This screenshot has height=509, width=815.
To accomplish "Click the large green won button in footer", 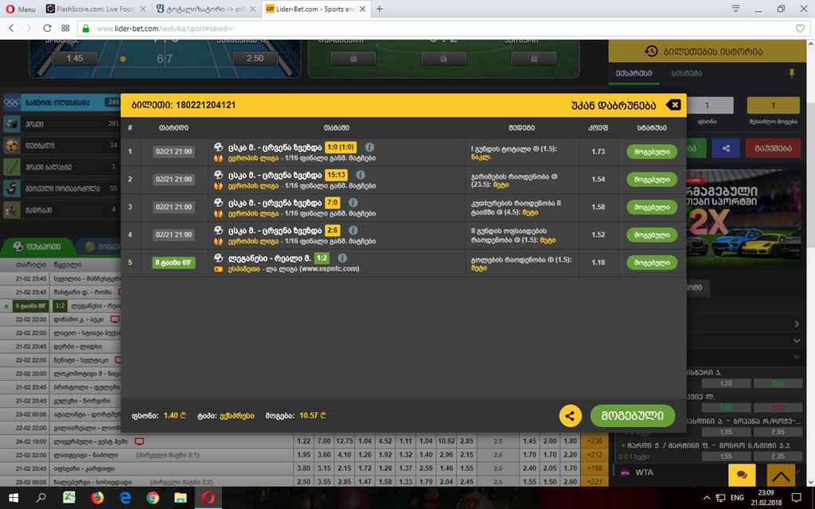I will (633, 416).
